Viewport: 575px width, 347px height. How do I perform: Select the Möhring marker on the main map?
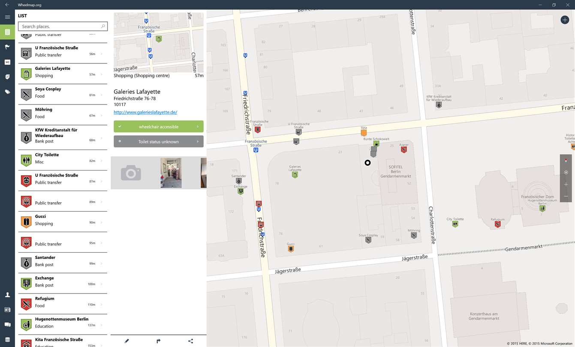point(414,235)
